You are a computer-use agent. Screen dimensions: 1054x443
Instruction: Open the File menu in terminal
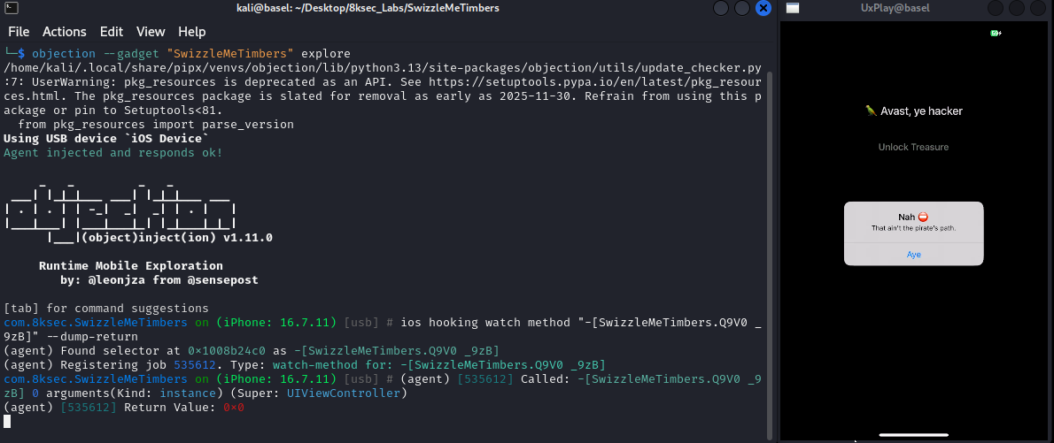tap(19, 32)
